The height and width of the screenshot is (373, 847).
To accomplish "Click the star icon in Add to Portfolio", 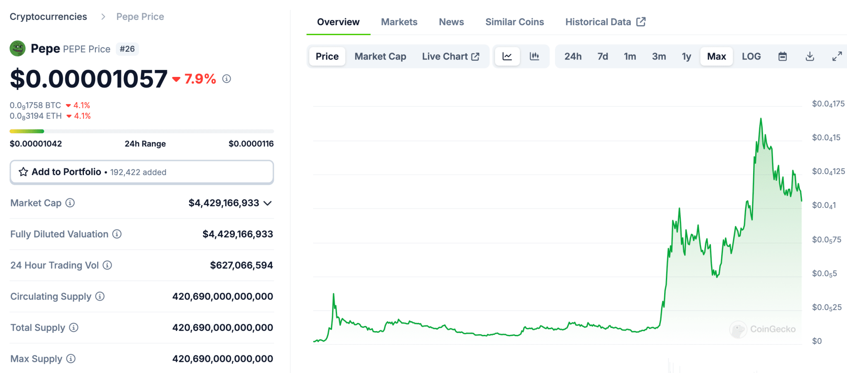I will pyautogui.click(x=24, y=172).
